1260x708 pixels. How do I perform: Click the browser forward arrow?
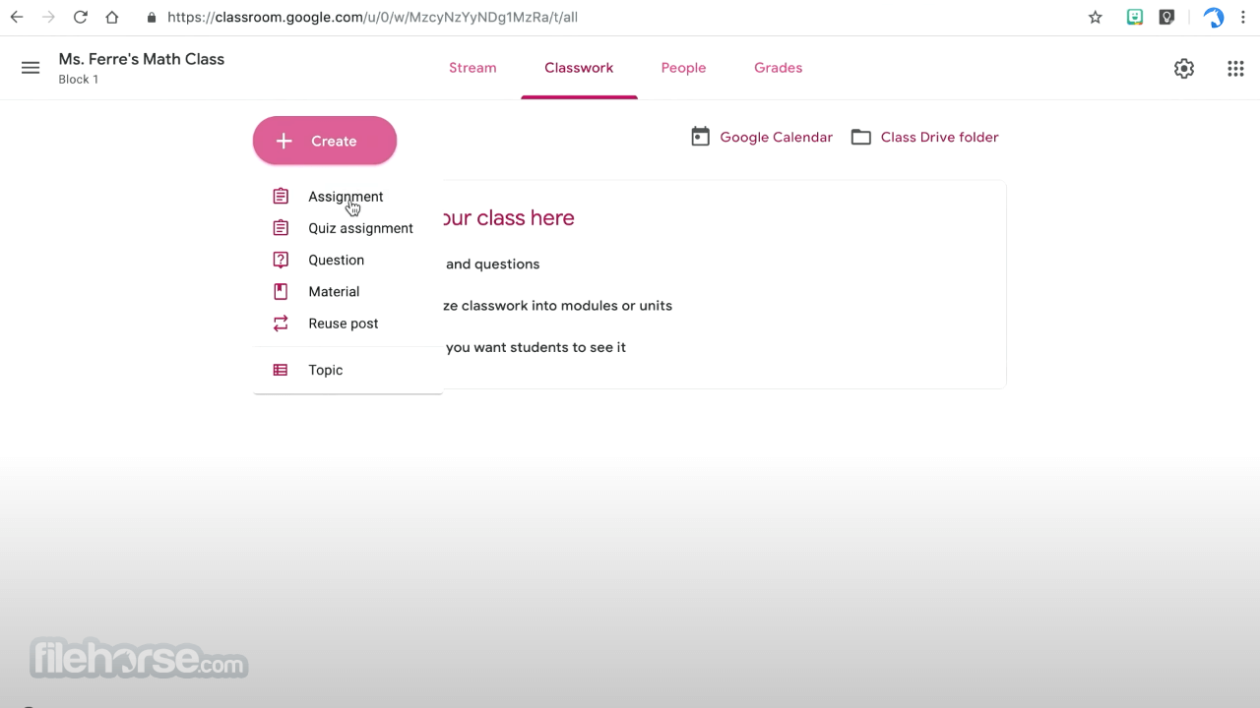pyautogui.click(x=48, y=17)
